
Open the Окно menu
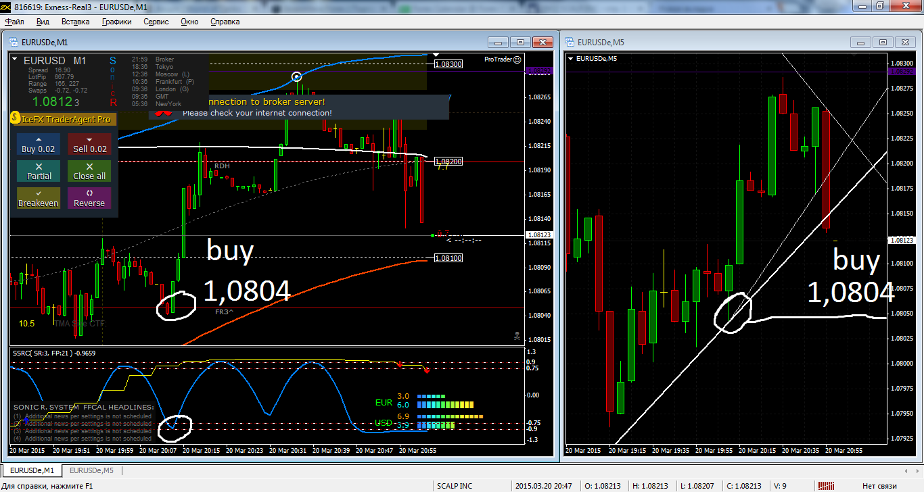189,22
